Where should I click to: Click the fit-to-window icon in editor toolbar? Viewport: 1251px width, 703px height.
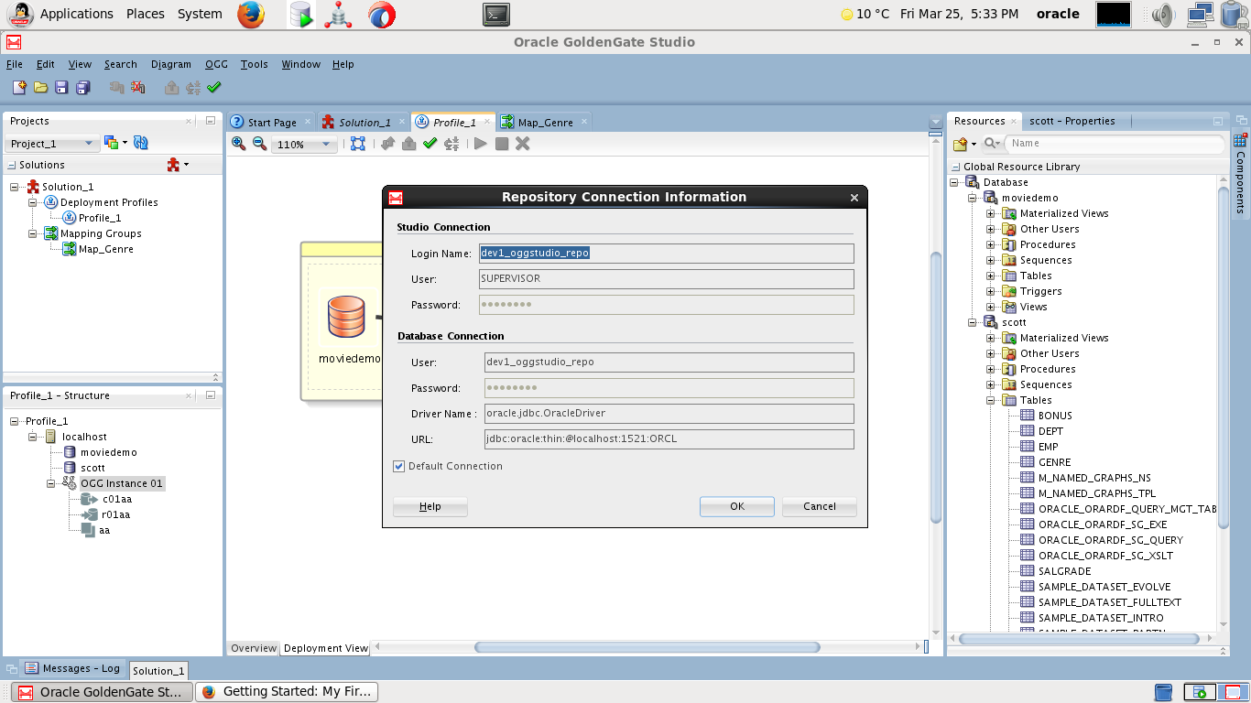point(357,144)
